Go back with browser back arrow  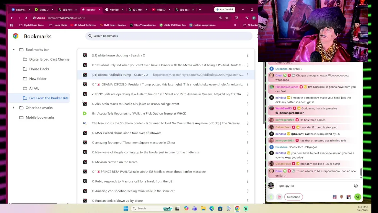coord(12,18)
